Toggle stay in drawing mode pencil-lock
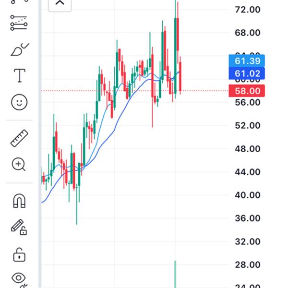 tap(19, 227)
